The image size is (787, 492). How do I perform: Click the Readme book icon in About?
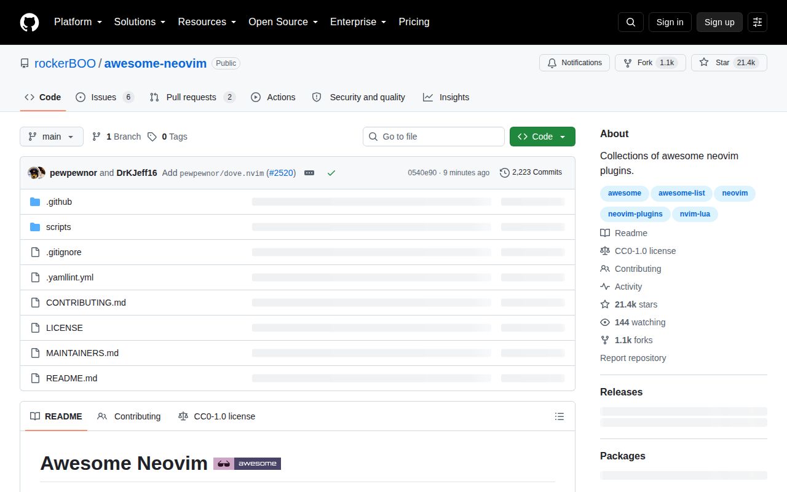605,233
